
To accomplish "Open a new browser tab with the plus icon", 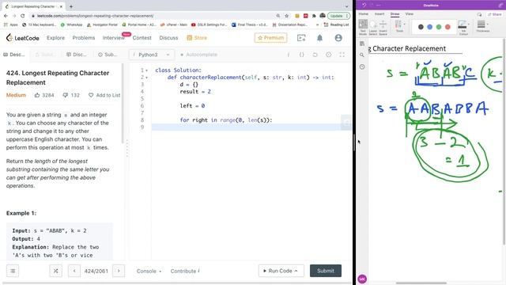I will click(71, 6).
